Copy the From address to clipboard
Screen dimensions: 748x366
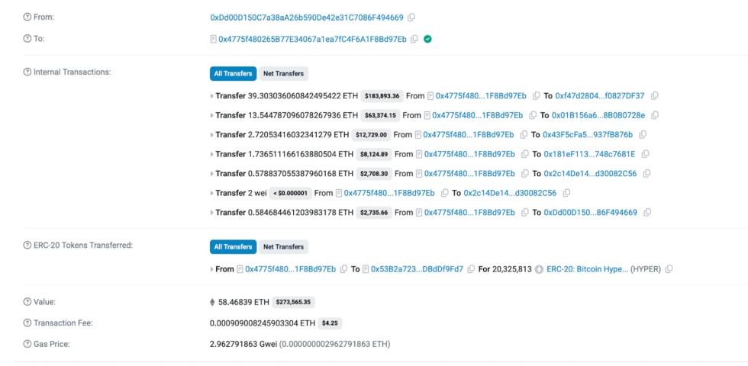tap(411, 17)
